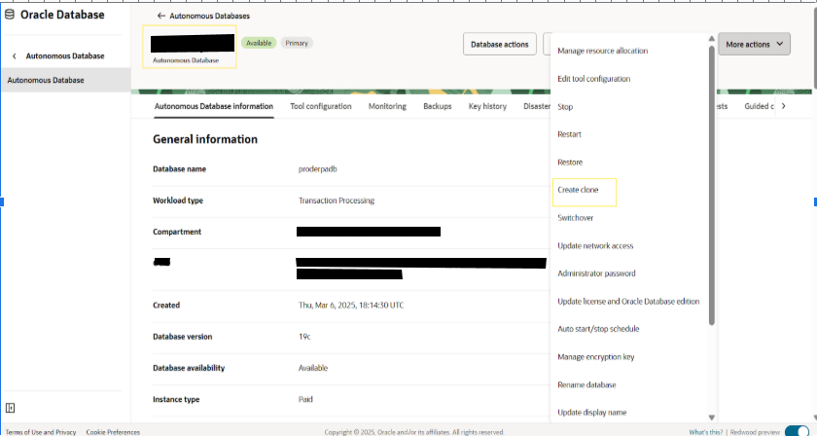817x436 pixels.
Task: Open the What's this? link
Action: [x=705, y=432]
